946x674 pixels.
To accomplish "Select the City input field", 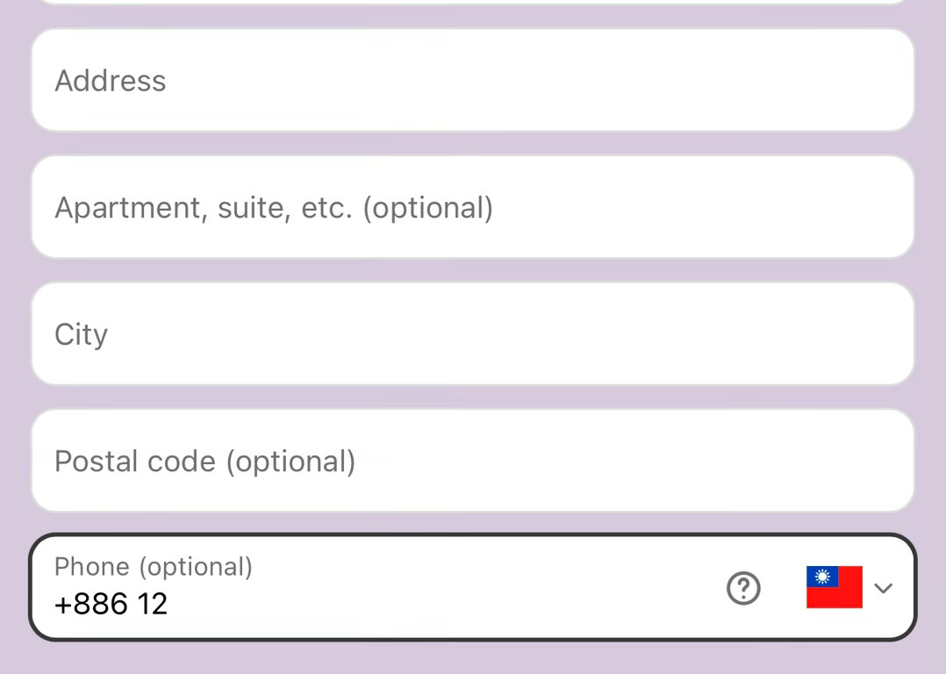I will coord(473,333).
